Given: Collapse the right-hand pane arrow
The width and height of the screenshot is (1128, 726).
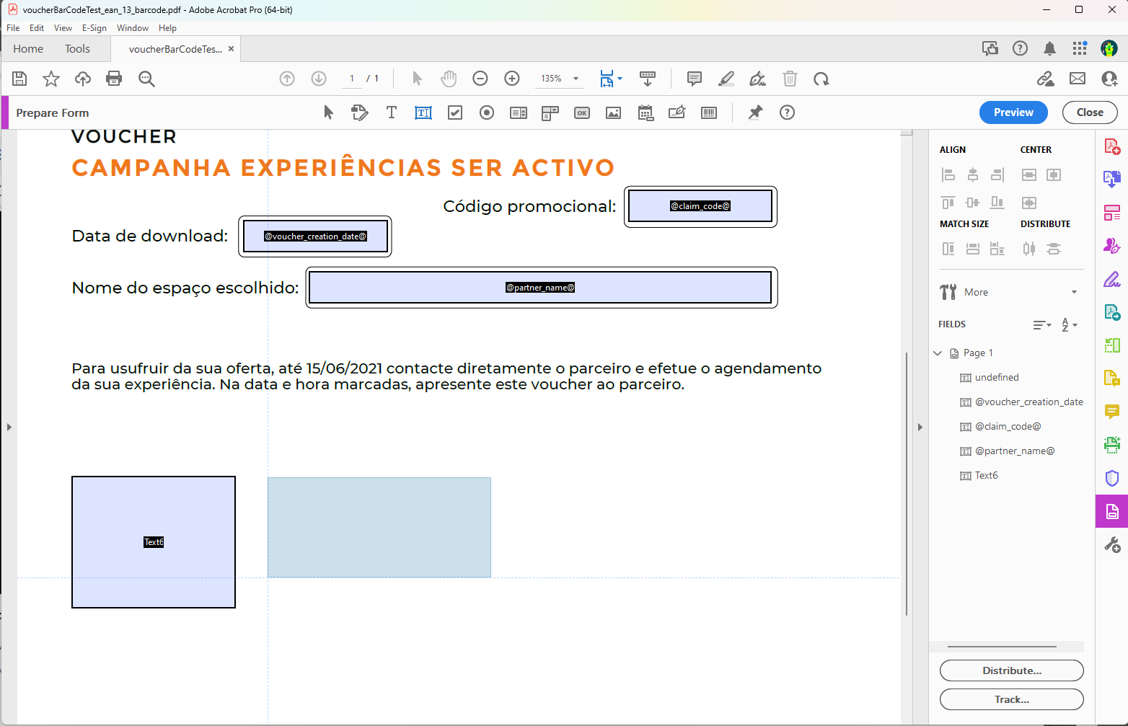Looking at the screenshot, I should pyautogui.click(x=920, y=427).
